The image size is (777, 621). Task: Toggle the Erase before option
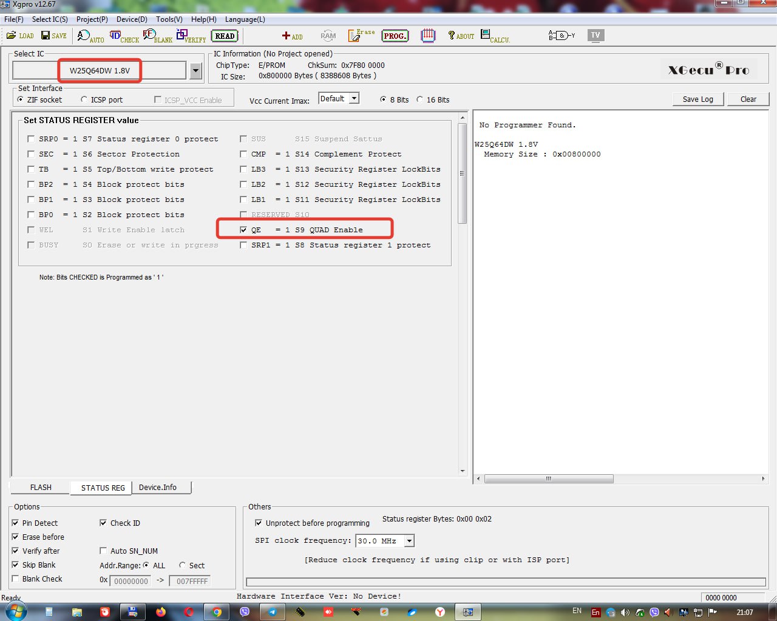[x=15, y=537]
